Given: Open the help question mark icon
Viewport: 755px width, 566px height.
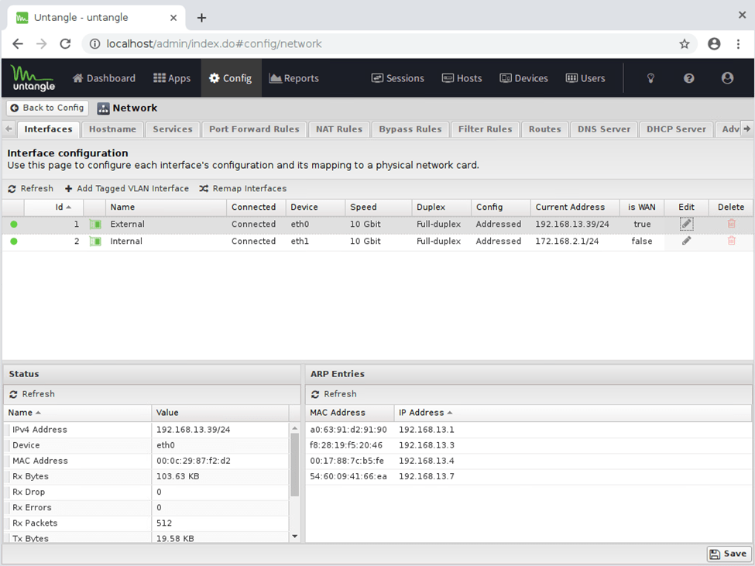Looking at the screenshot, I should click(688, 78).
